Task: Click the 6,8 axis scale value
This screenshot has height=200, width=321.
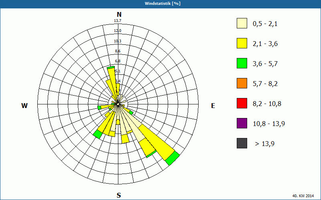Action: click(118, 61)
